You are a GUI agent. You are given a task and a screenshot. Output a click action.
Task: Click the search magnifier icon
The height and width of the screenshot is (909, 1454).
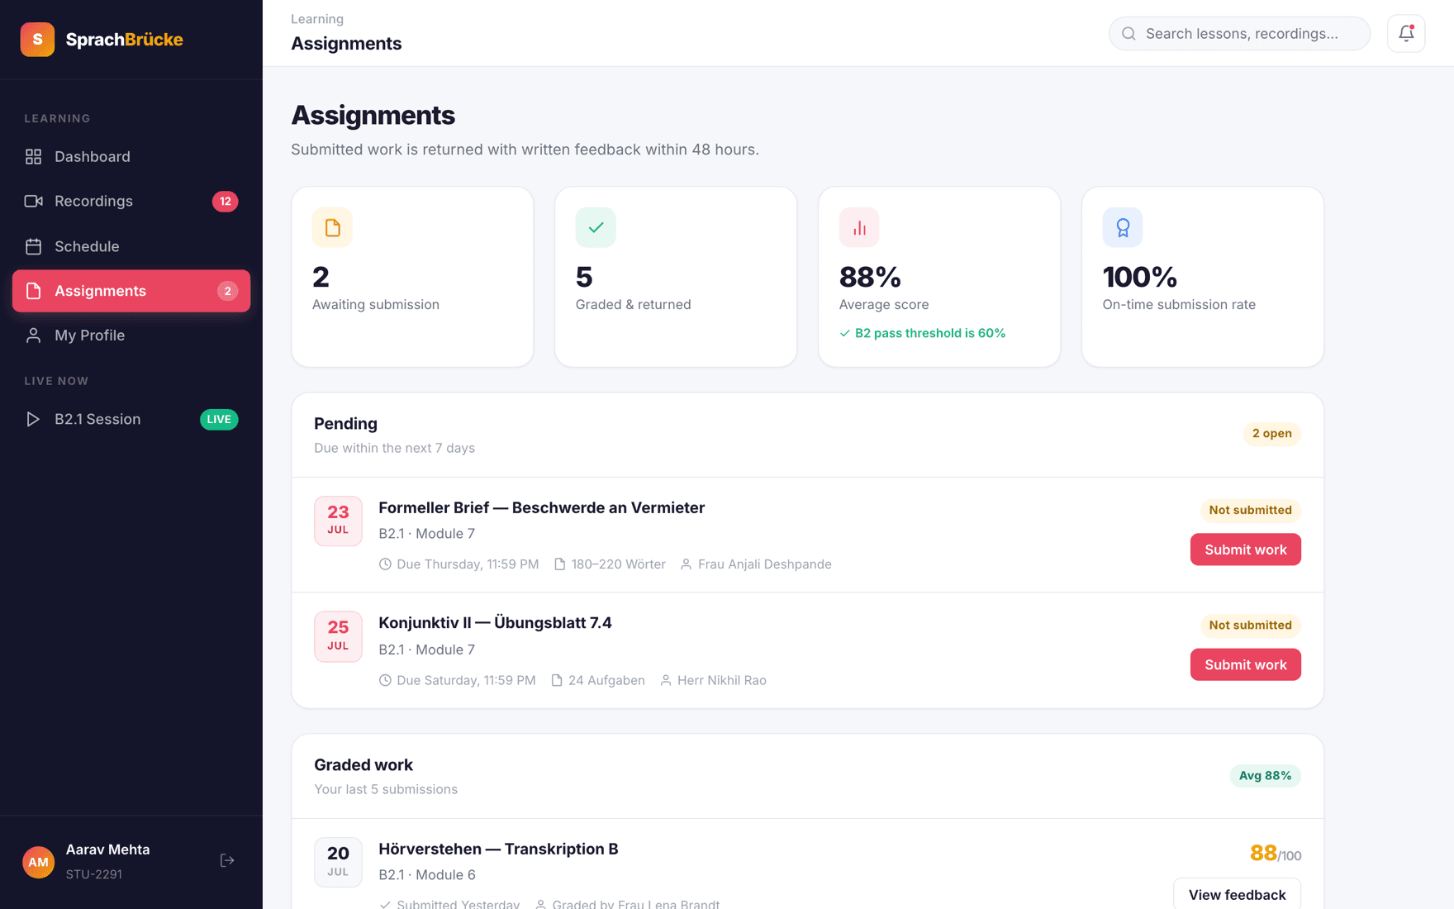click(x=1129, y=34)
